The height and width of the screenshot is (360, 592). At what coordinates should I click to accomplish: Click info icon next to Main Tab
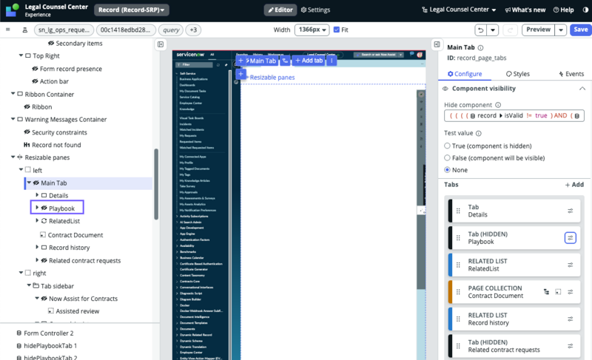[x=480, y=47]
